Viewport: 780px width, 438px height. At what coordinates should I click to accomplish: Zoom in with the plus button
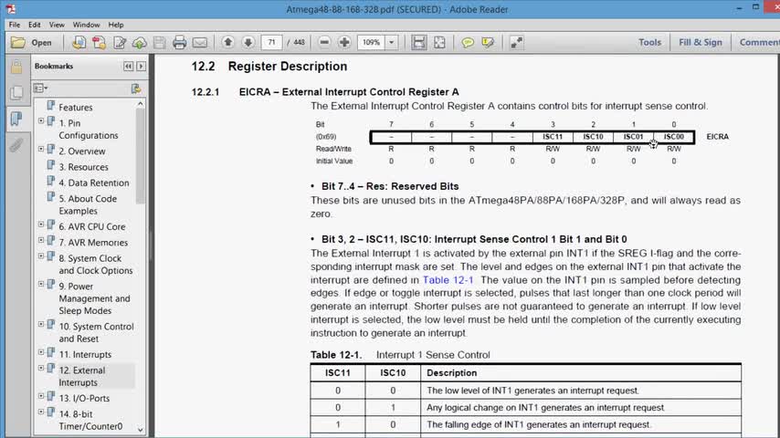pyautogui.click(x=344, y=43)
